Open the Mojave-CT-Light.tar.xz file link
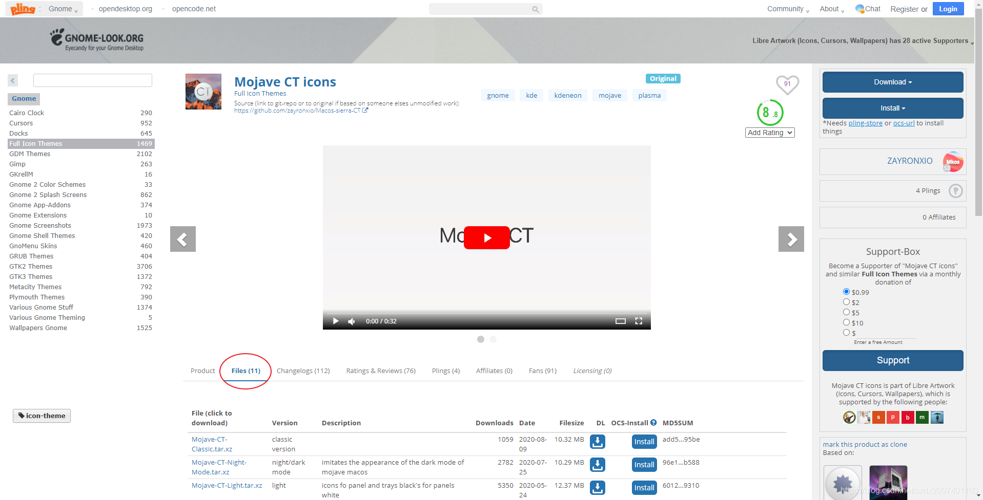This screenshot has height=500, width=983. point(227,486)
